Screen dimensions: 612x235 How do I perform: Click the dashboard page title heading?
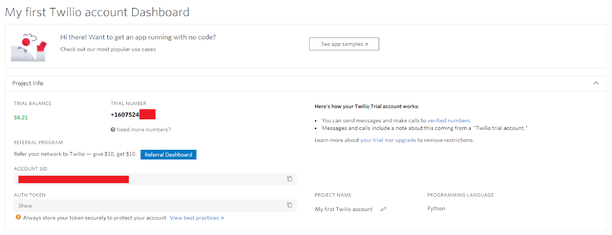97,12
